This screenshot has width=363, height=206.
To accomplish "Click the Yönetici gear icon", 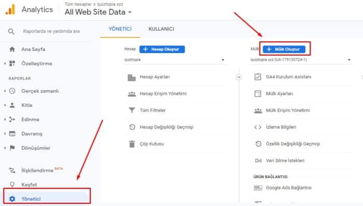I will pyautogui.click(x=12, y=199).
